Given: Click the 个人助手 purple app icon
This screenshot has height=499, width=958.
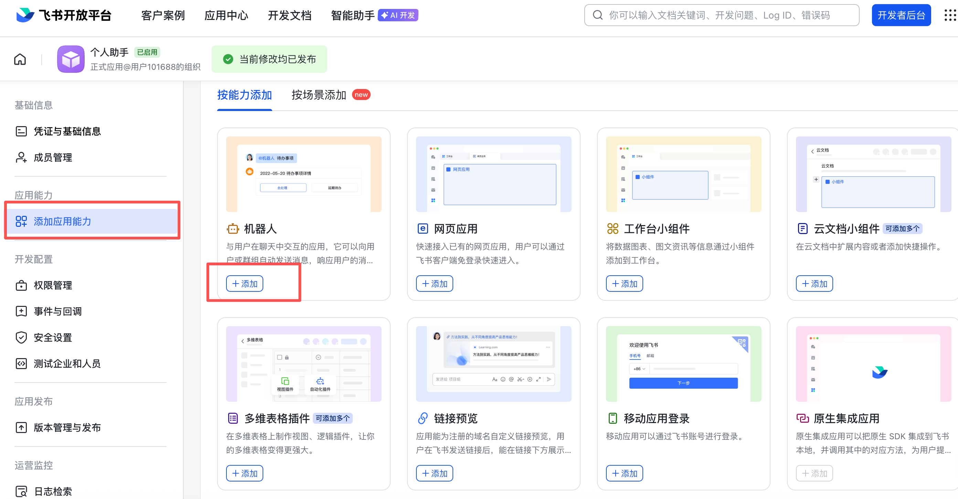Looking at the screenshot, I should click(x=71, y=59).
